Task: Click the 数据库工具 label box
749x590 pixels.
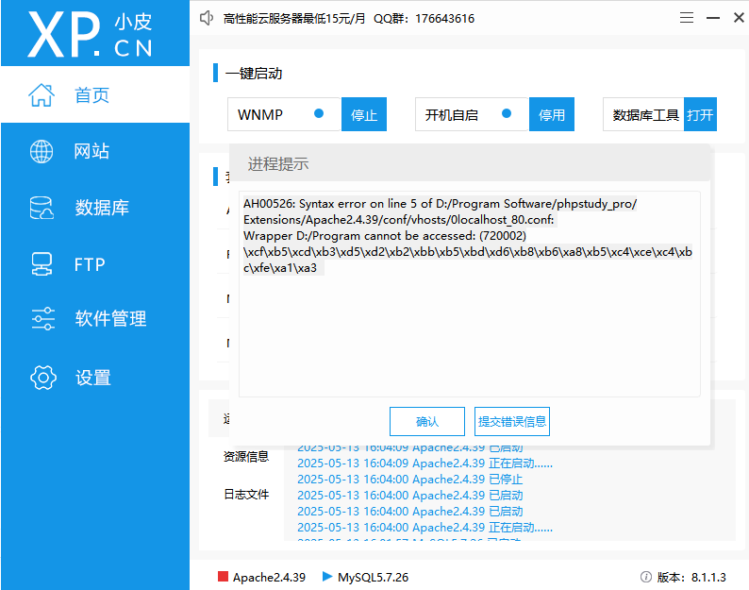Action: pyautogui.click(x=643, y=115)
